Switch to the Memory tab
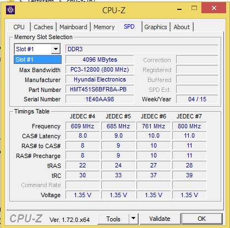The width and height of the screenshot is (230, 228). click(104, 27)
